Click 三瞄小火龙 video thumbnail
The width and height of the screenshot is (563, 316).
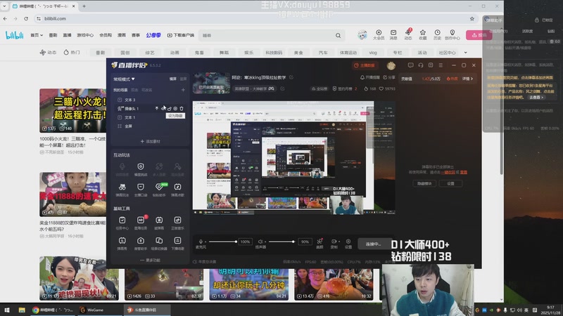click(73, 110)
